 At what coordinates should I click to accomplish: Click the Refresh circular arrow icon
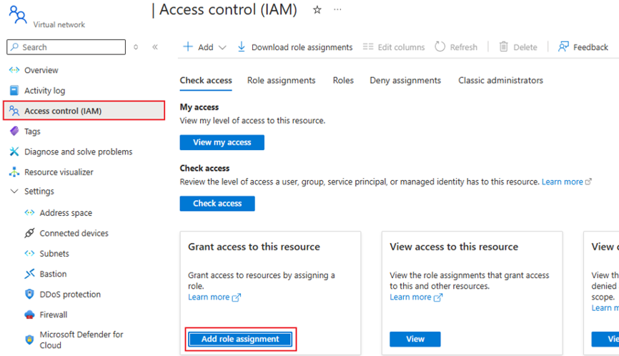coord(440,47)
